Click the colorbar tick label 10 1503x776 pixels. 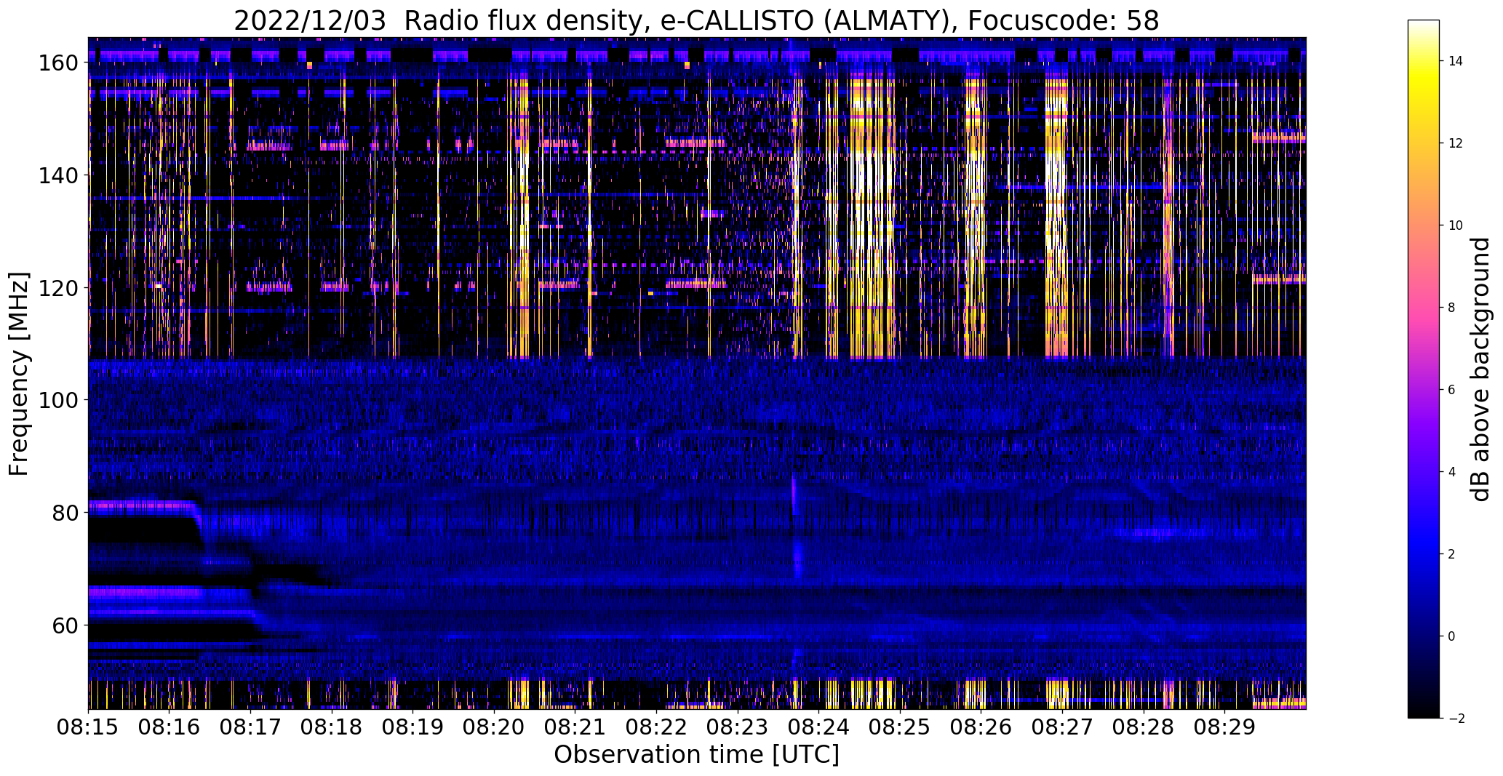1456,225
